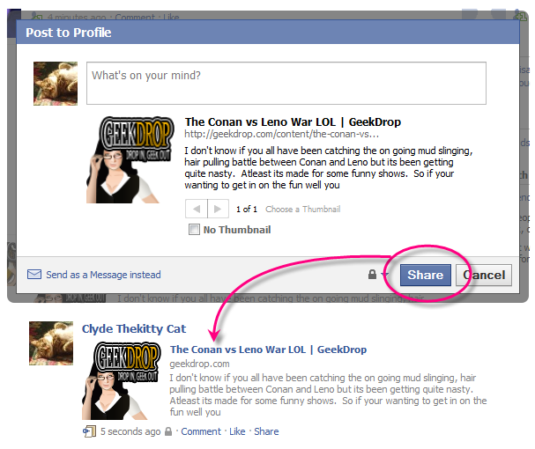Click the small lock icon under the posted story
Image resolution: width=535 pixels, height=449 pixels.
(x=168, y=432)
